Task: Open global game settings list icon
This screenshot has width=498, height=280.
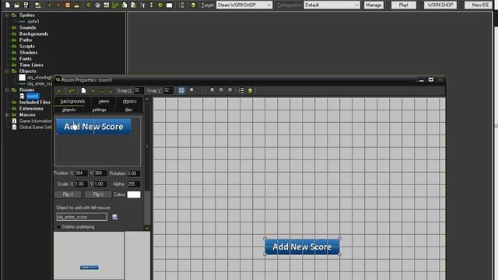Action: (181, 5)
